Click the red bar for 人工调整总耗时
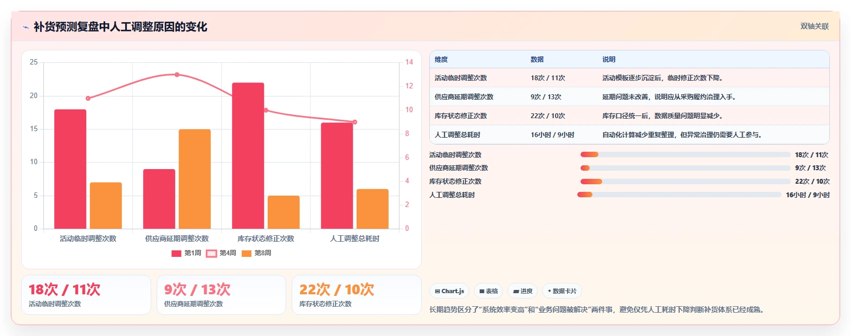The image size is (851, 336). point(337,176)
